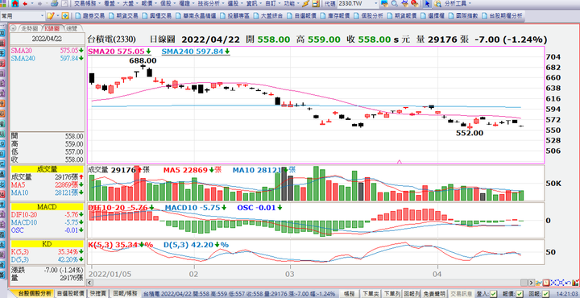Click the circular expander left of 走勢圖 tab

(14, 28)
